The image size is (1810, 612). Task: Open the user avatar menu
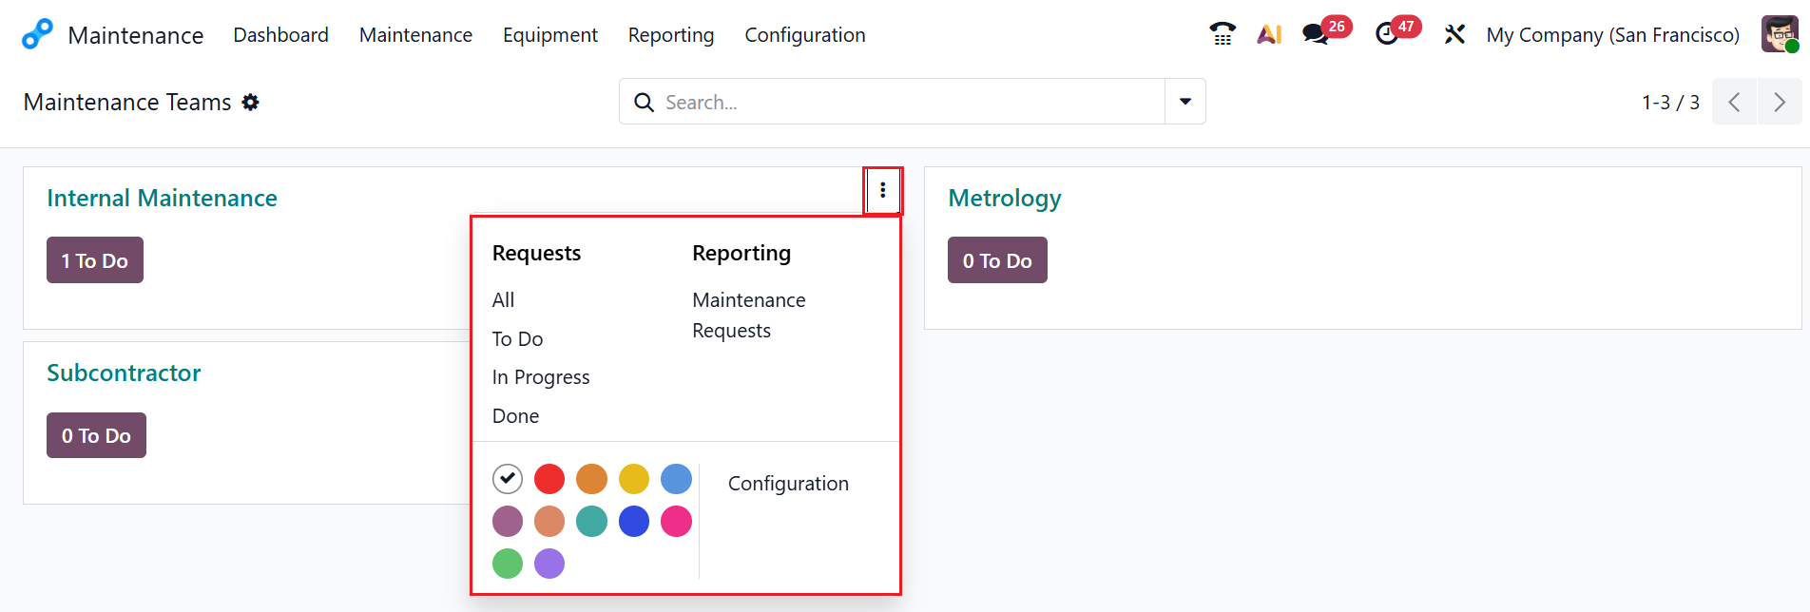pyautogui.click(x=1780, y=34)
